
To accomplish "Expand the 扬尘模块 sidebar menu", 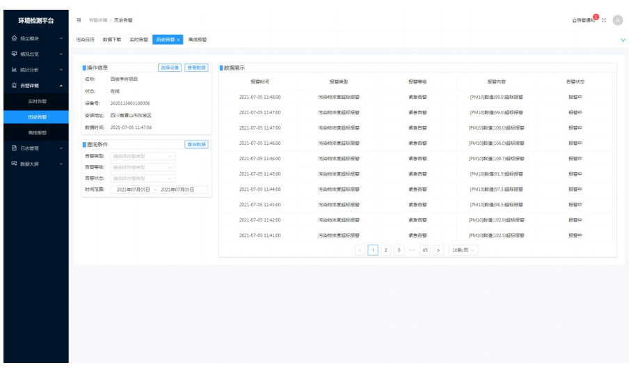I will pos(35,38).
